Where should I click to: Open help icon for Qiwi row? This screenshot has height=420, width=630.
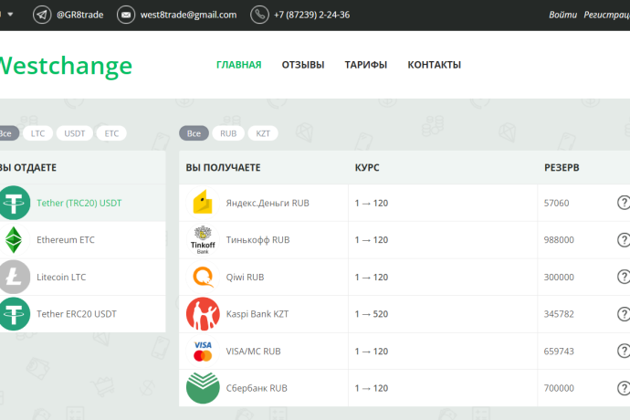(624, 277)
